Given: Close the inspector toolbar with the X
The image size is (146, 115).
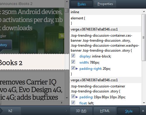Looking at the screenshot, I should 143,111.
